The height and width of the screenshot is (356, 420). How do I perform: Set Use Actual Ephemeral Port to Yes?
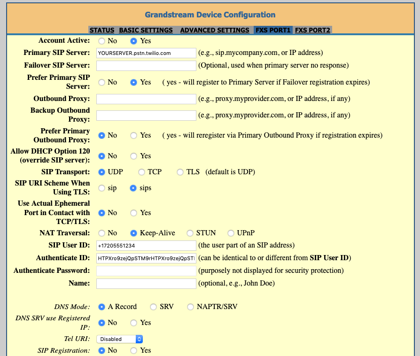coord(133,213)
